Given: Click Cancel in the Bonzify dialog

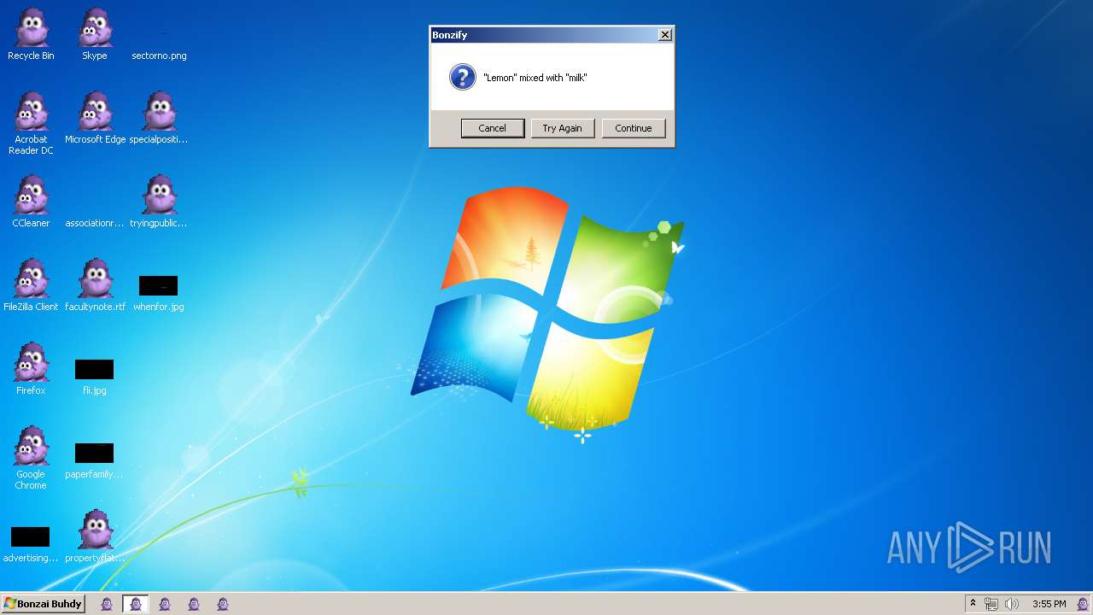Looking at the screenshot, I should pos(493,128).
